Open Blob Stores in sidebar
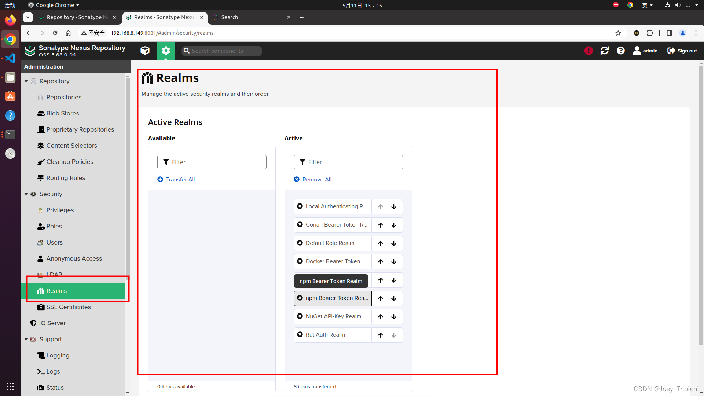This screenshot has height=396, width=704. pos(63,113)
